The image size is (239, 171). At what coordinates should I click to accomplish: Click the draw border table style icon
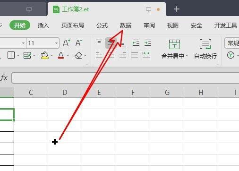pos(27,55)
